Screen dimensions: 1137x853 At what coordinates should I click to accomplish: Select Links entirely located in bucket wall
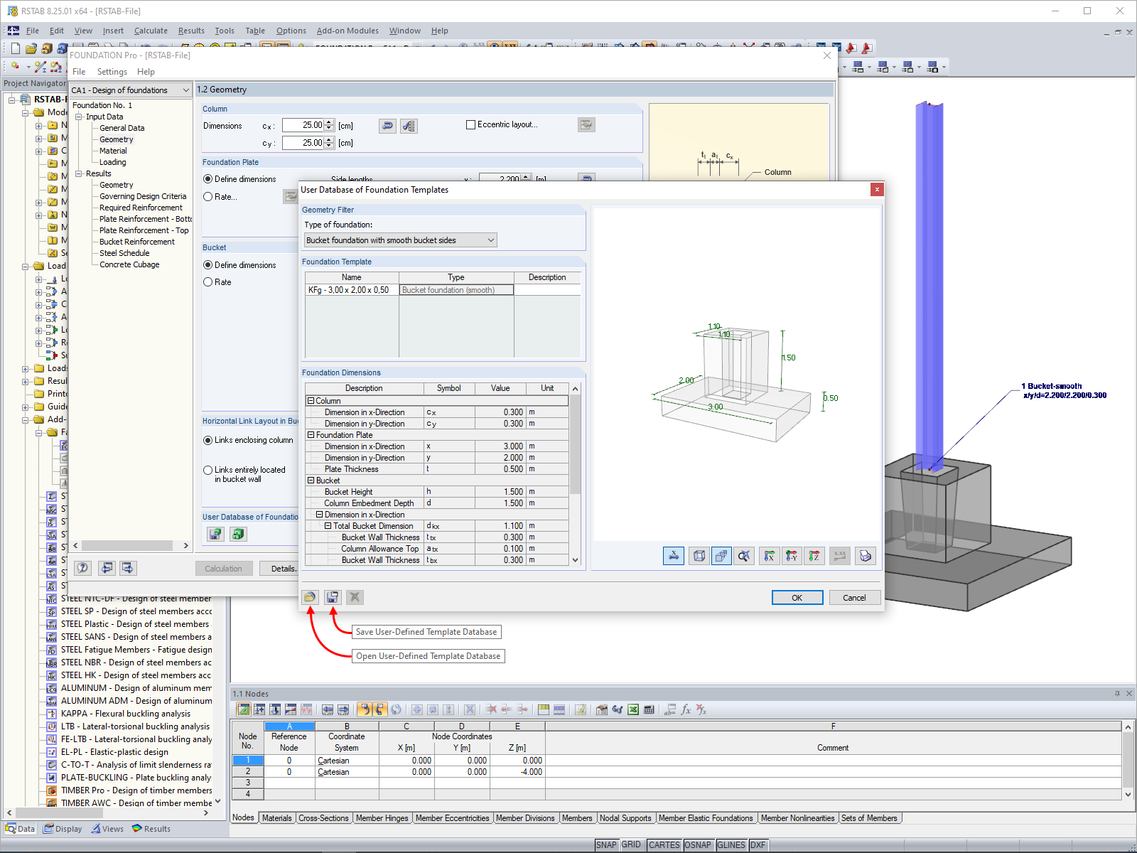208,470
